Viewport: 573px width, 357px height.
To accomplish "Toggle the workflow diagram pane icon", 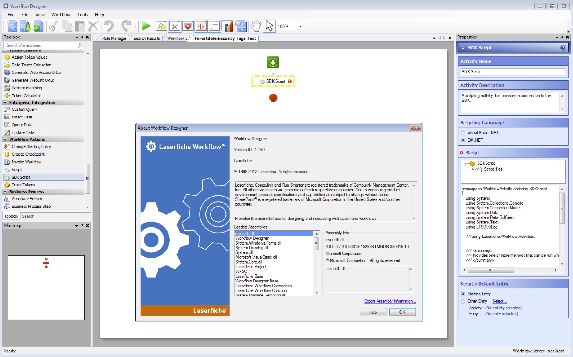I will (201, 26).
